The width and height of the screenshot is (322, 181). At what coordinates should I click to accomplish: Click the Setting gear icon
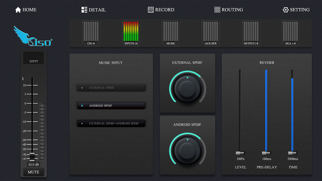286,10
